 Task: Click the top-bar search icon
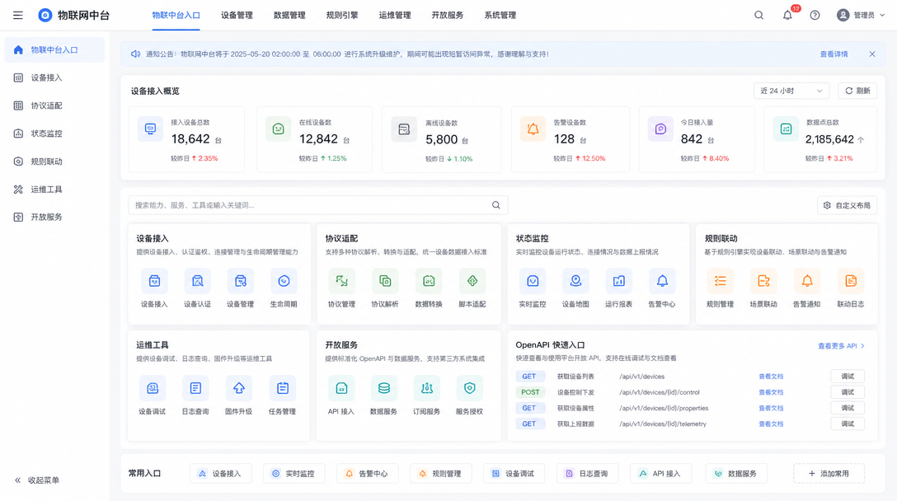tap(758, 16)
